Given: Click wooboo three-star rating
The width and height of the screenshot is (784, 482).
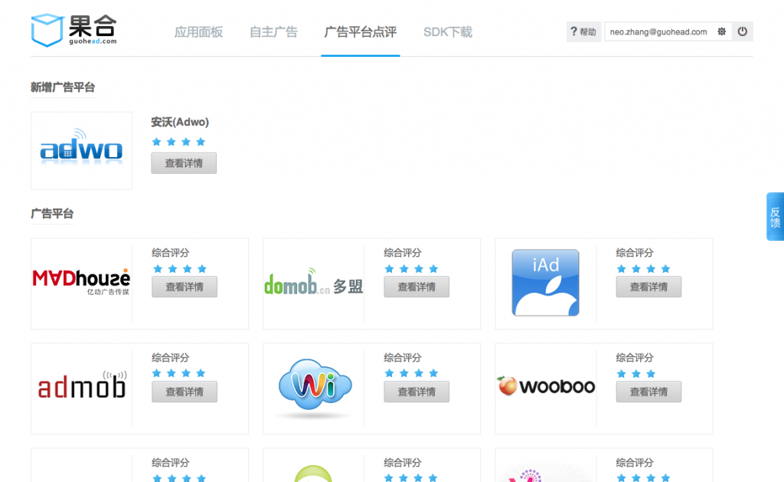Looking at the screenshot, I should (x=636, y=374).
